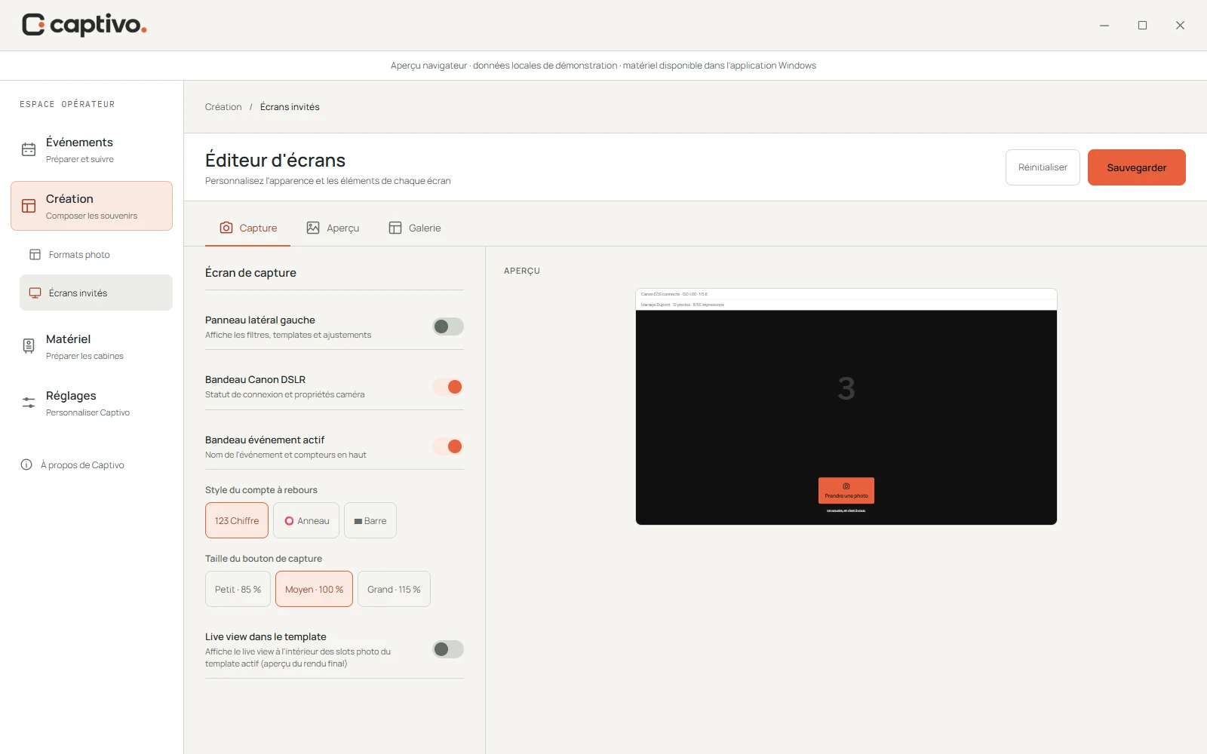1207x754 pixels.
Task: Click the countdown number 3 in preview
Action: pyautogui.click(x=846, y=389)
